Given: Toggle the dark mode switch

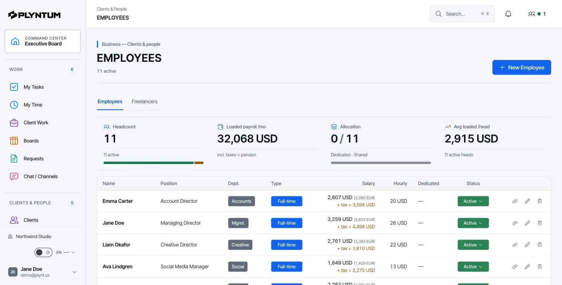Looking at the screenshot, I should [43, 252].
